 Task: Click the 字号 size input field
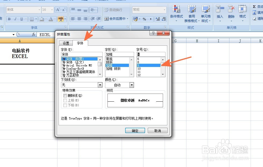151,54
